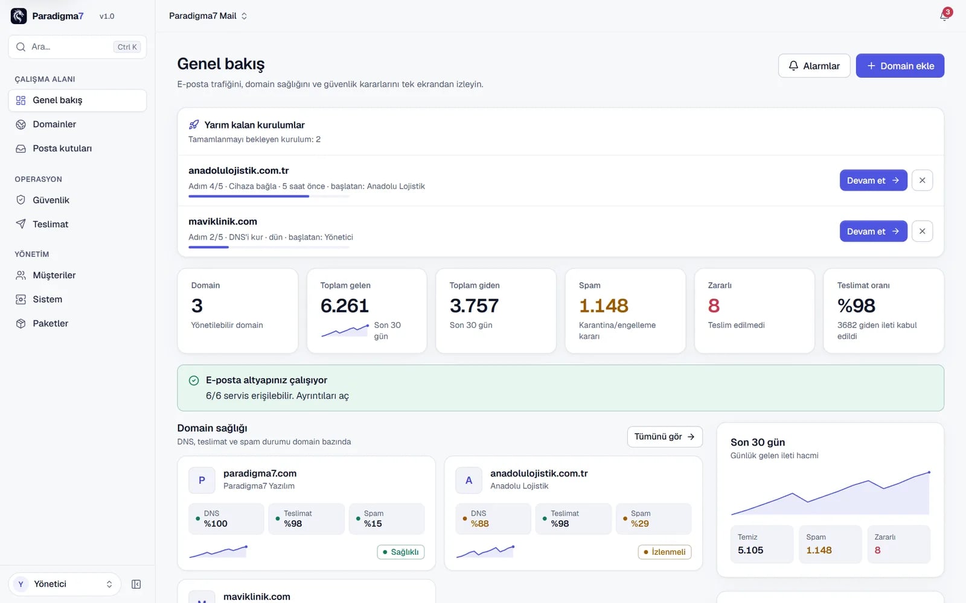Viewport: 966px width, 603px height.
Task: Focus the Ara search field
Action: 77,47
